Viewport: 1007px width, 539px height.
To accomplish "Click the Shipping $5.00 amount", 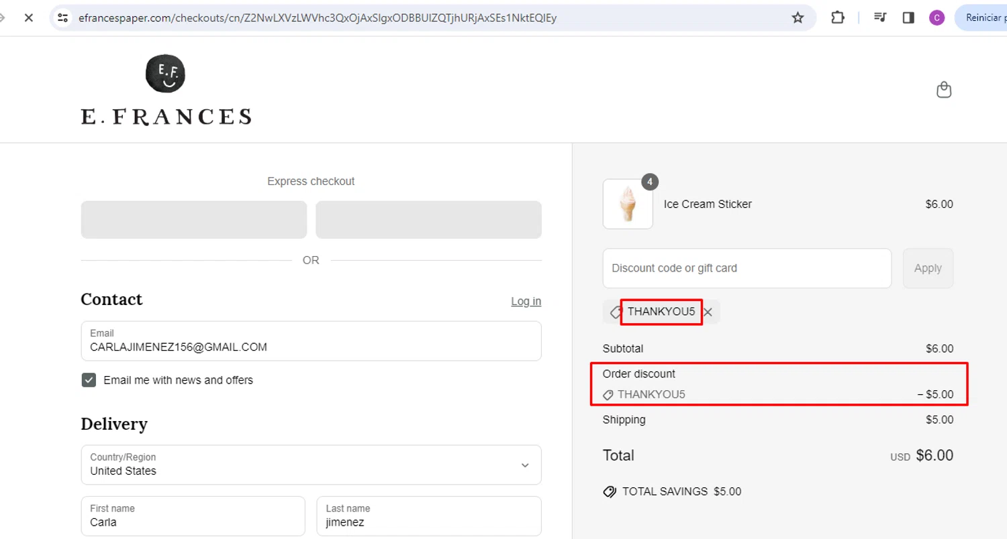I will tap(939, 420).
